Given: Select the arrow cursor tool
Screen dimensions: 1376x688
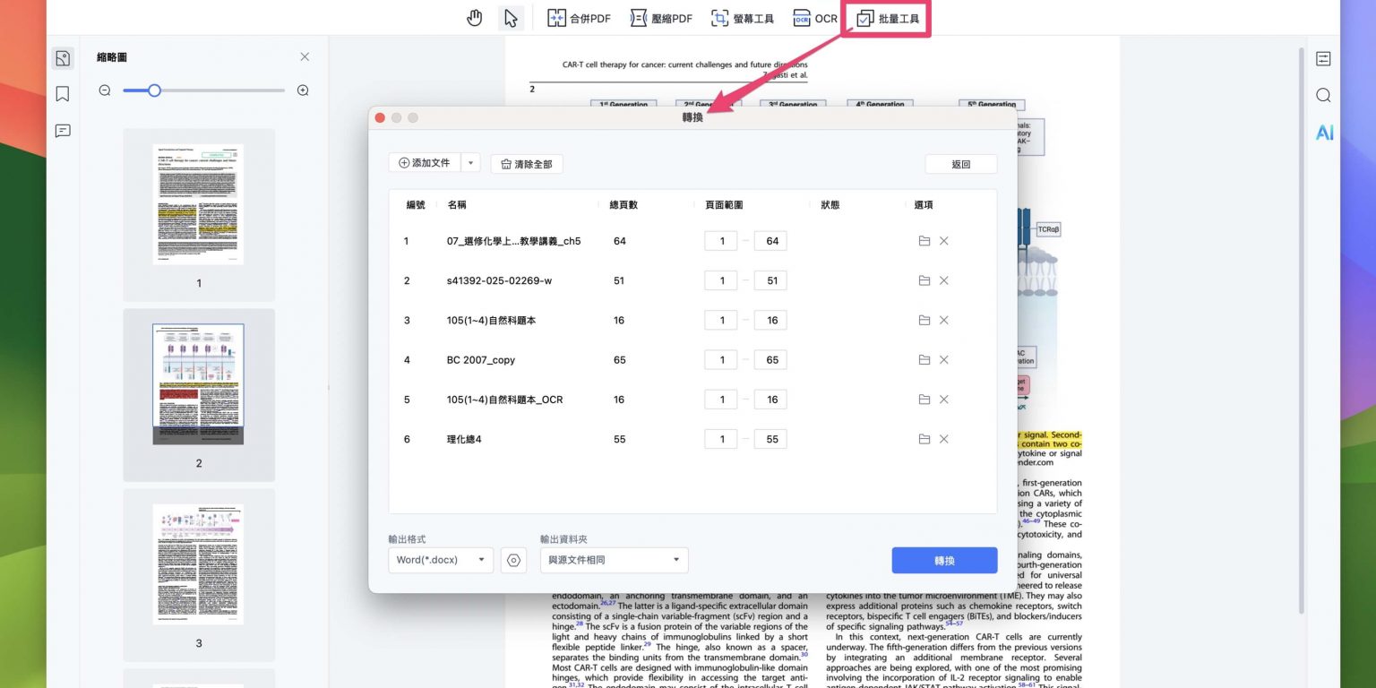Looking at the screenshot, I should click(511, 18).
